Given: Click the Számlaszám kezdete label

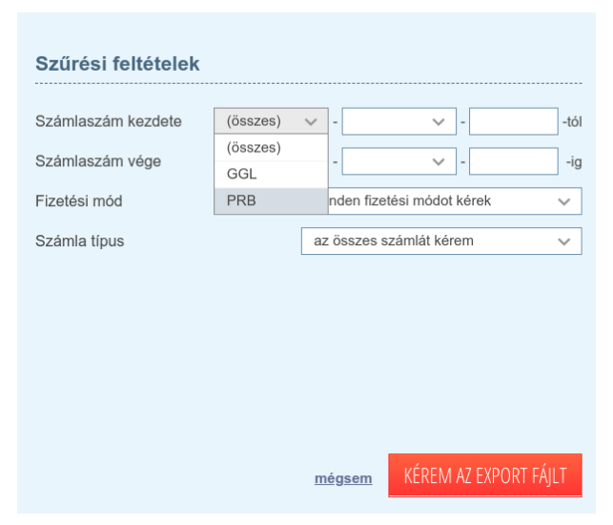Looking at the screenshot, I should click(108, 121).
